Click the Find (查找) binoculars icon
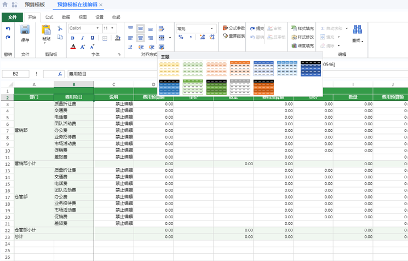This screenshot has width=408, height=261. (358, 31)
